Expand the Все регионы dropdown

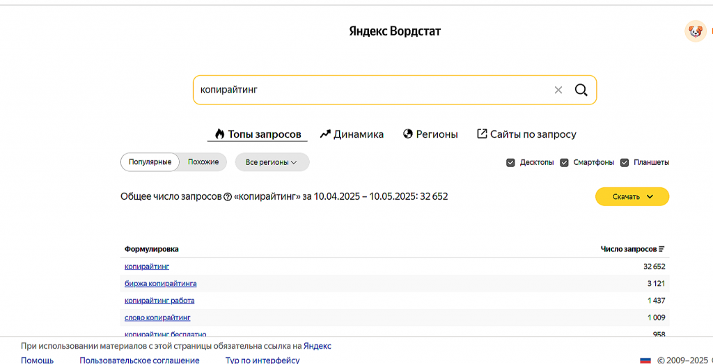click(272, 162)
